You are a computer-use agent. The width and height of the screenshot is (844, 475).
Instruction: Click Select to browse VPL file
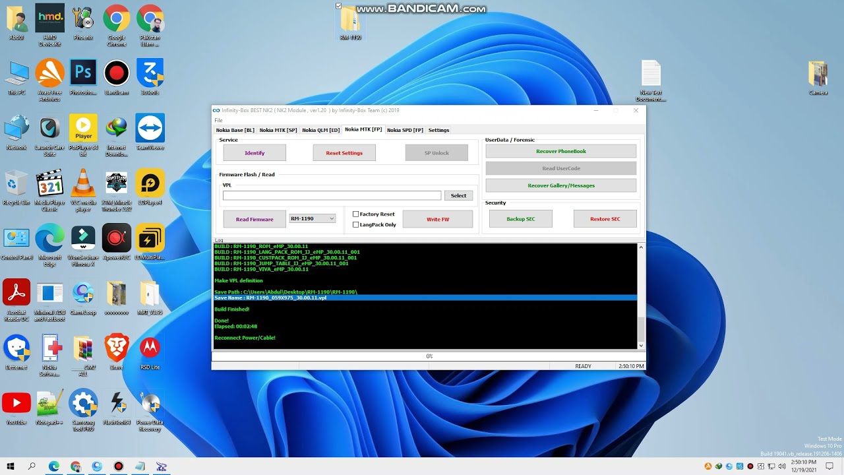click(x=458, y=195)
